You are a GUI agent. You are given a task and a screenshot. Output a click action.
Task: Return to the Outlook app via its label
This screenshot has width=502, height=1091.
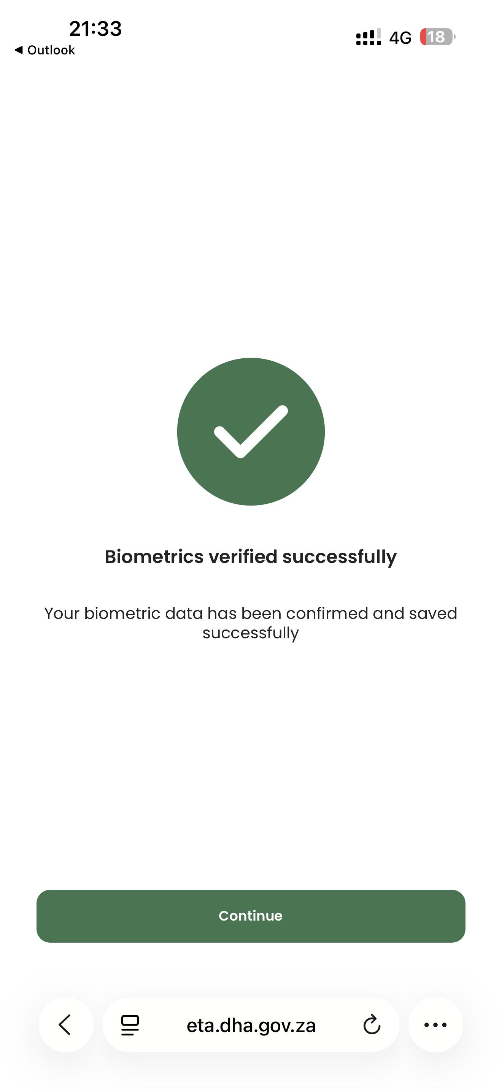[51, 50]
